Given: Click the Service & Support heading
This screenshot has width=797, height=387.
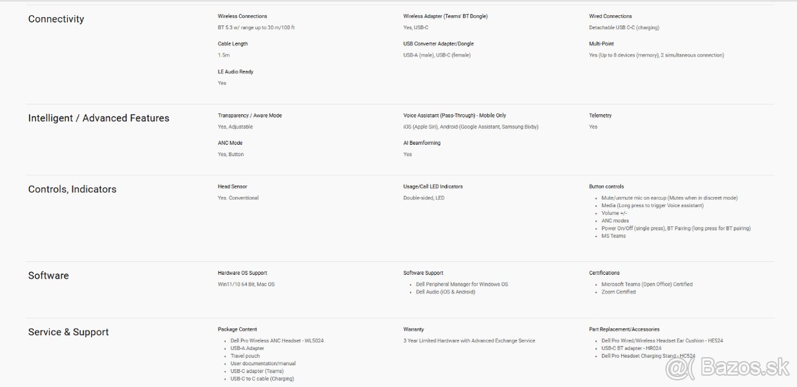Looking at the screenshot, I should point(68,332).
